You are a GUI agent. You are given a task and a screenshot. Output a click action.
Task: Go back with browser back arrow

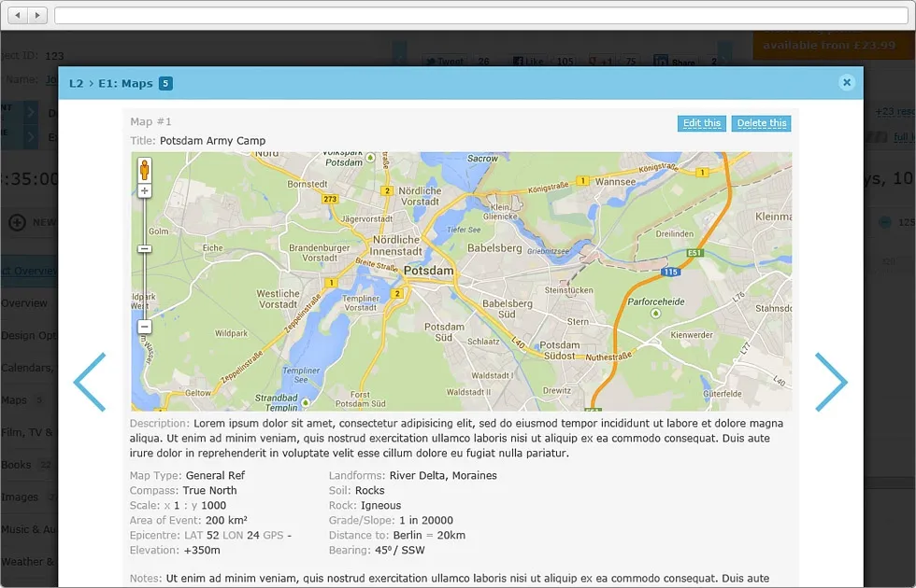18,15
